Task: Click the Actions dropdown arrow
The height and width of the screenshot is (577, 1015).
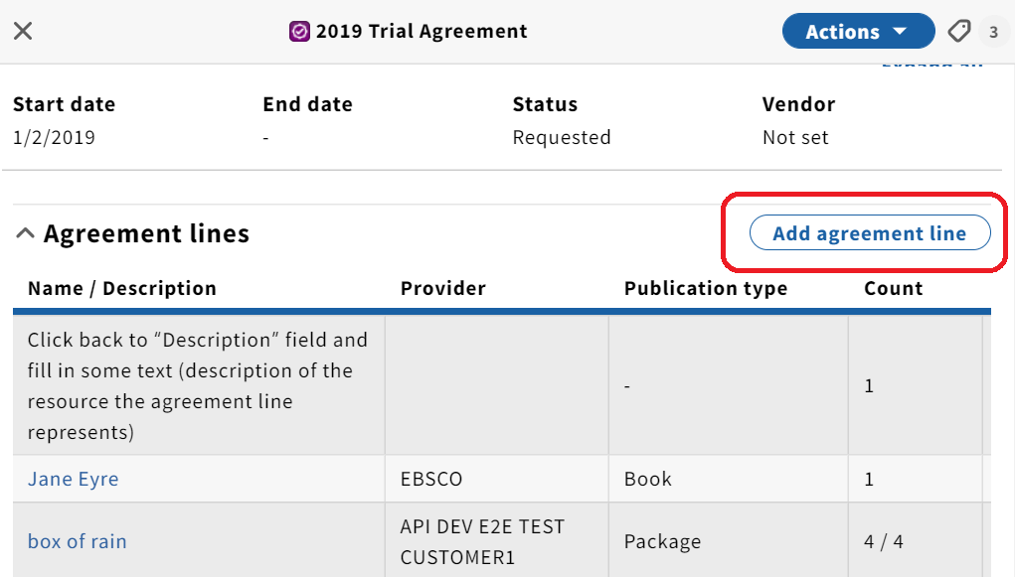Action: point(900,31)
